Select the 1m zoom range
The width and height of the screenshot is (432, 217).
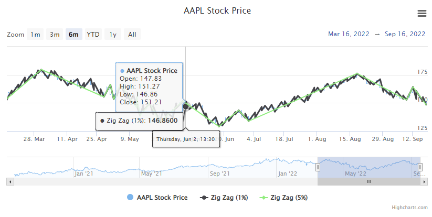coord(35,35)
